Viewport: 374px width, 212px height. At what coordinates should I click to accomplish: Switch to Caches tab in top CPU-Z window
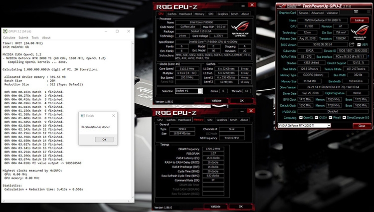(x=172, y=14)
